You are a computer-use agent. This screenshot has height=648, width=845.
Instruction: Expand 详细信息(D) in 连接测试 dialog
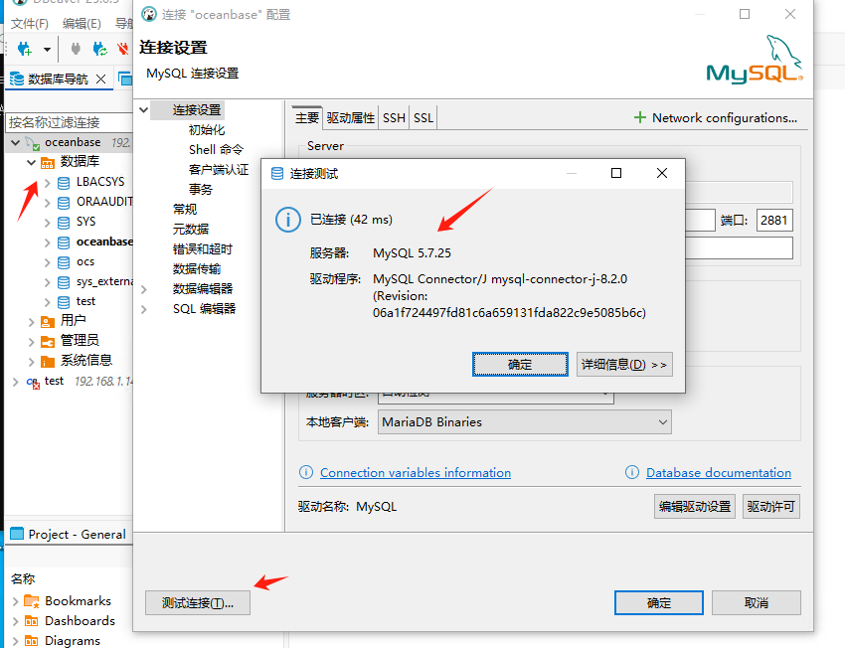coord(624,365)
